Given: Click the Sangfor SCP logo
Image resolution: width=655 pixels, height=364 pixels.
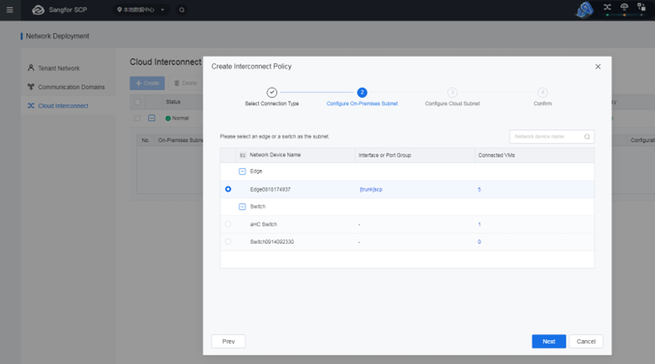Looking at the screenshot, I should [x=54, y=10].
